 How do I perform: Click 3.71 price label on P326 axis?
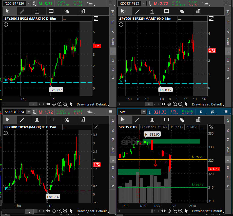[97, 46]
